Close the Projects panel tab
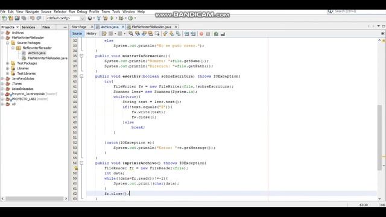The image size is (386, 217). pyautogui.click(x=17, y=27)
